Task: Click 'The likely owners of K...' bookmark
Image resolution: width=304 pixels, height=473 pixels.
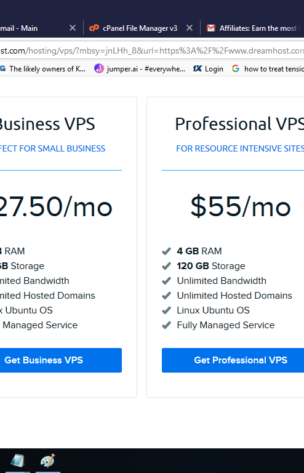Action: [43, 69]
